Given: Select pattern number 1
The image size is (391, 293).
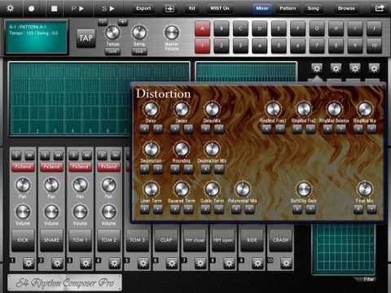Looking at the screenshot, I should (x=202, y=46).
